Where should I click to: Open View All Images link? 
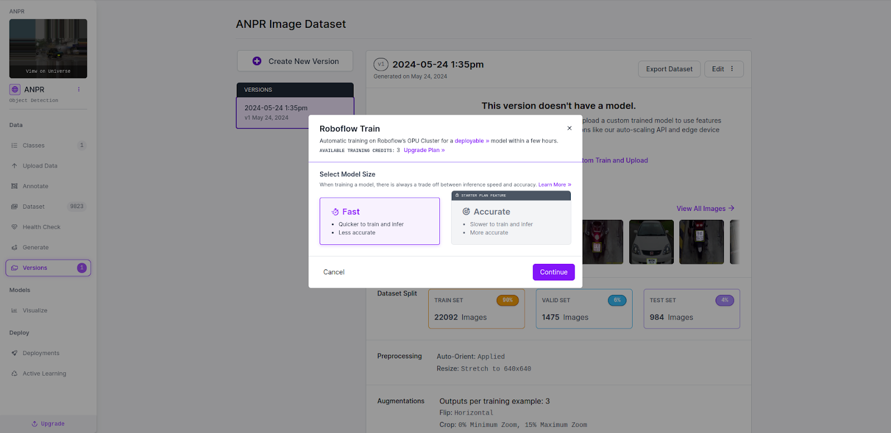706,209
